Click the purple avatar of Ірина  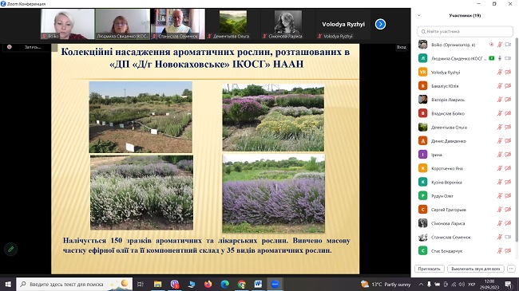point(422,155)
